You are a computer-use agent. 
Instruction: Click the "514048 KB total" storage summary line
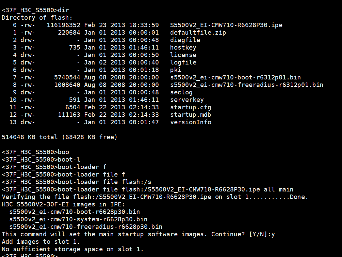click(59, 137)
